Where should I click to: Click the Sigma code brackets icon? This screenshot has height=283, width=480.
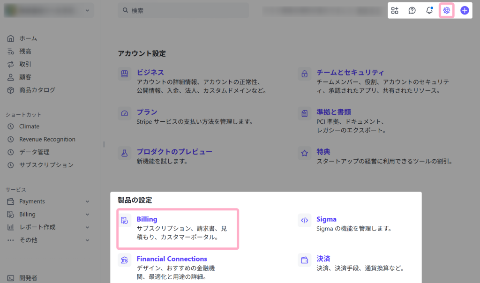pyautogui.click(x=304, y=220)
